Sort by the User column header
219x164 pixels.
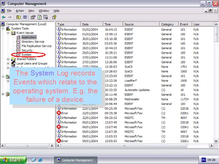coord(203,24)
